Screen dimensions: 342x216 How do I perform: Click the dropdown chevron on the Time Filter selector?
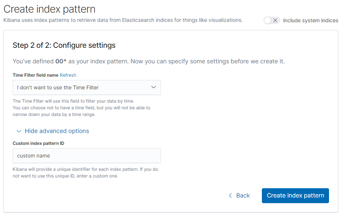click(x=154, y=87)
